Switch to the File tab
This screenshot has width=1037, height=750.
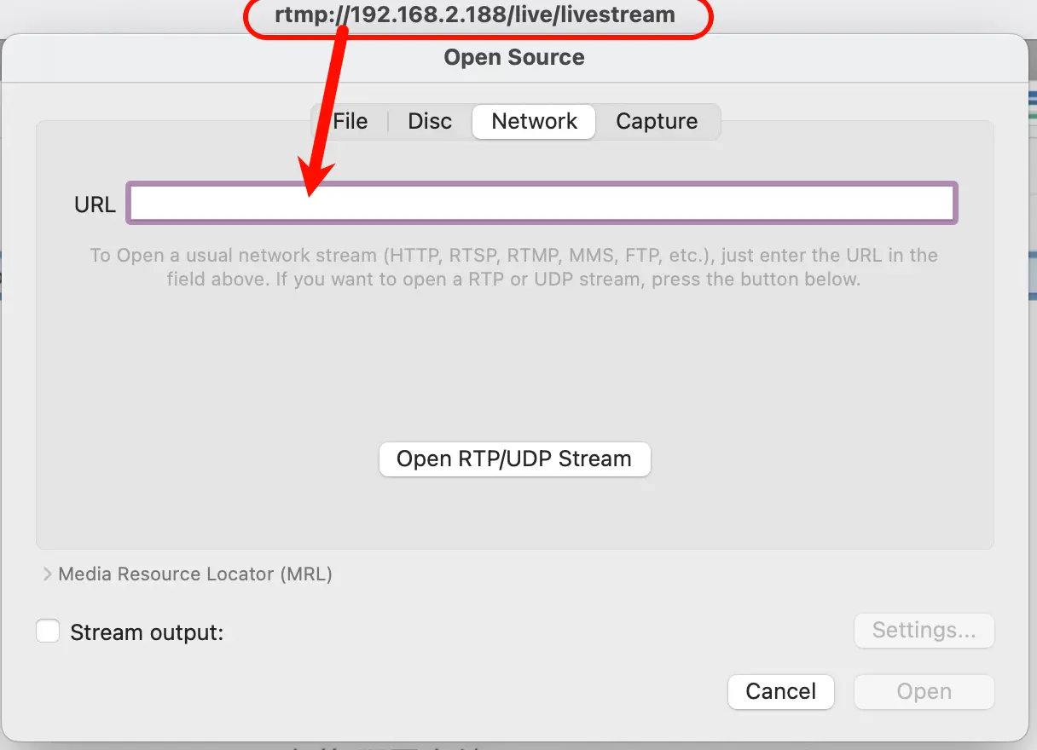coord(350,121)
